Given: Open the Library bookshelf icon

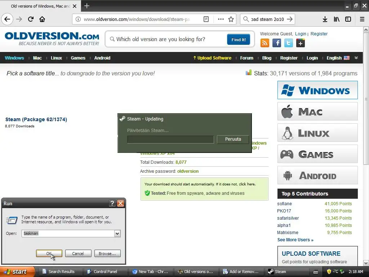Looking at the screenshot, I should (337, 19).
